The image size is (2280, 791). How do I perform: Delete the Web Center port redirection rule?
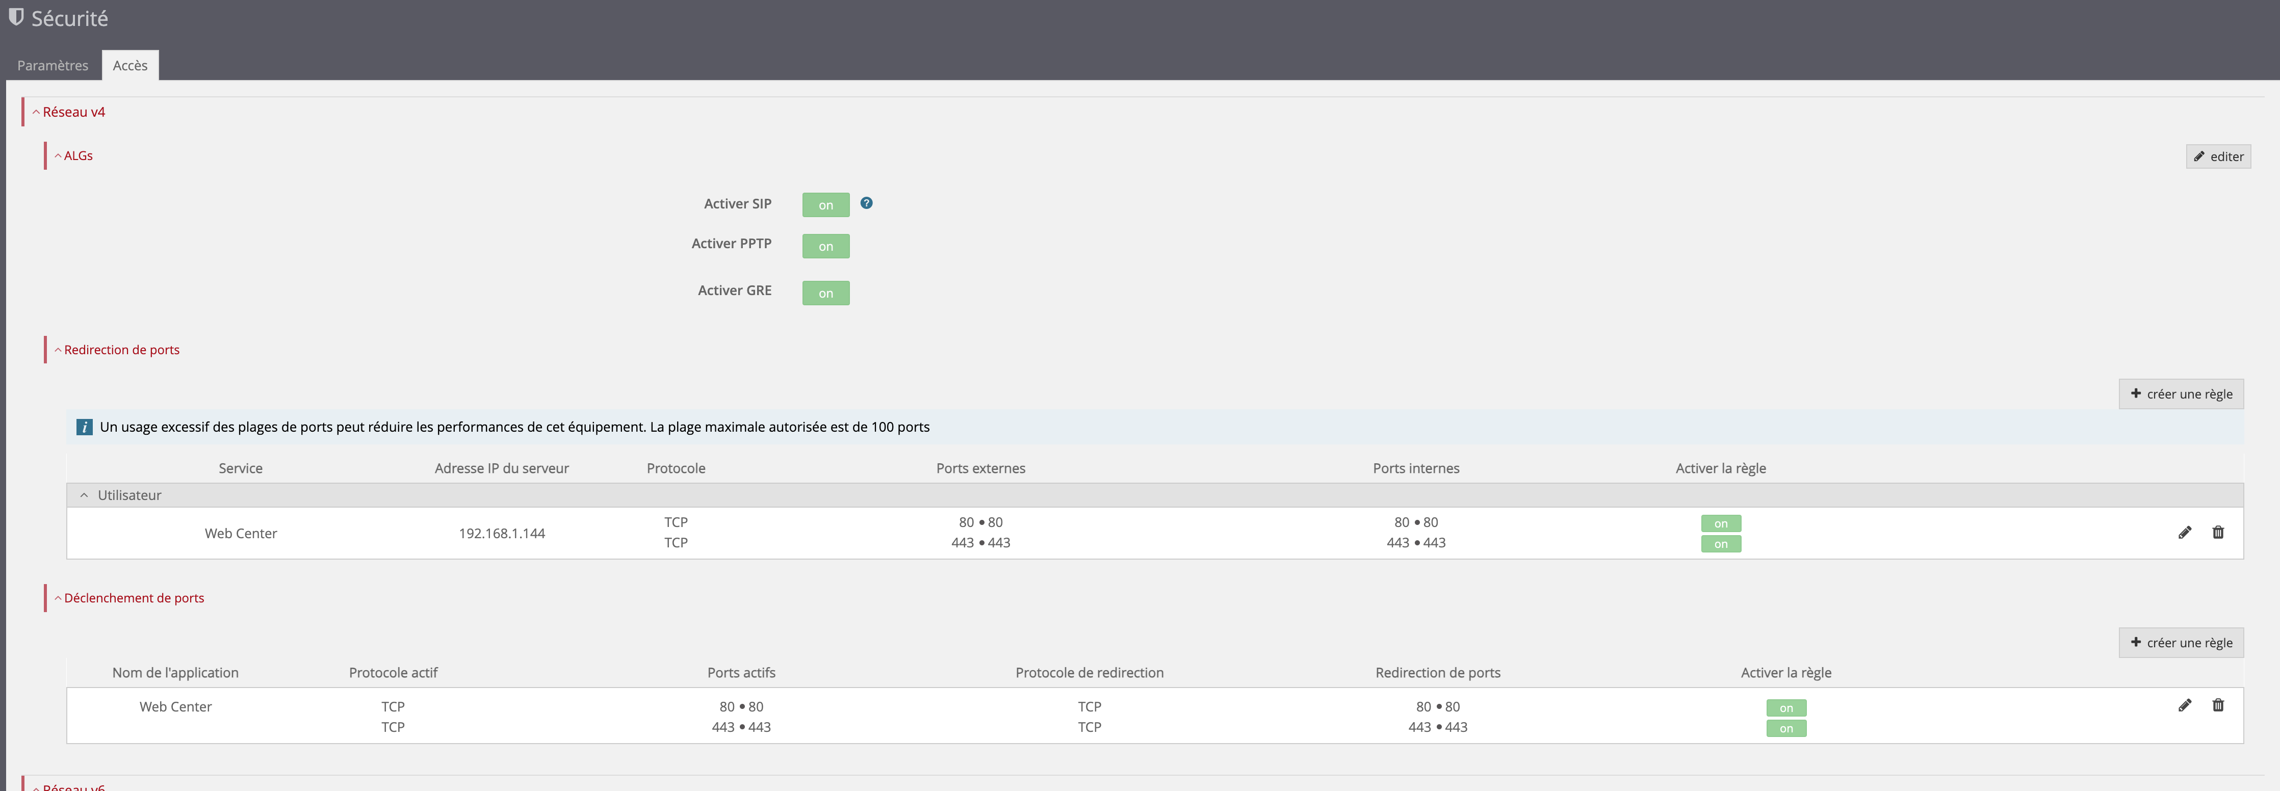pos(2218,532)
